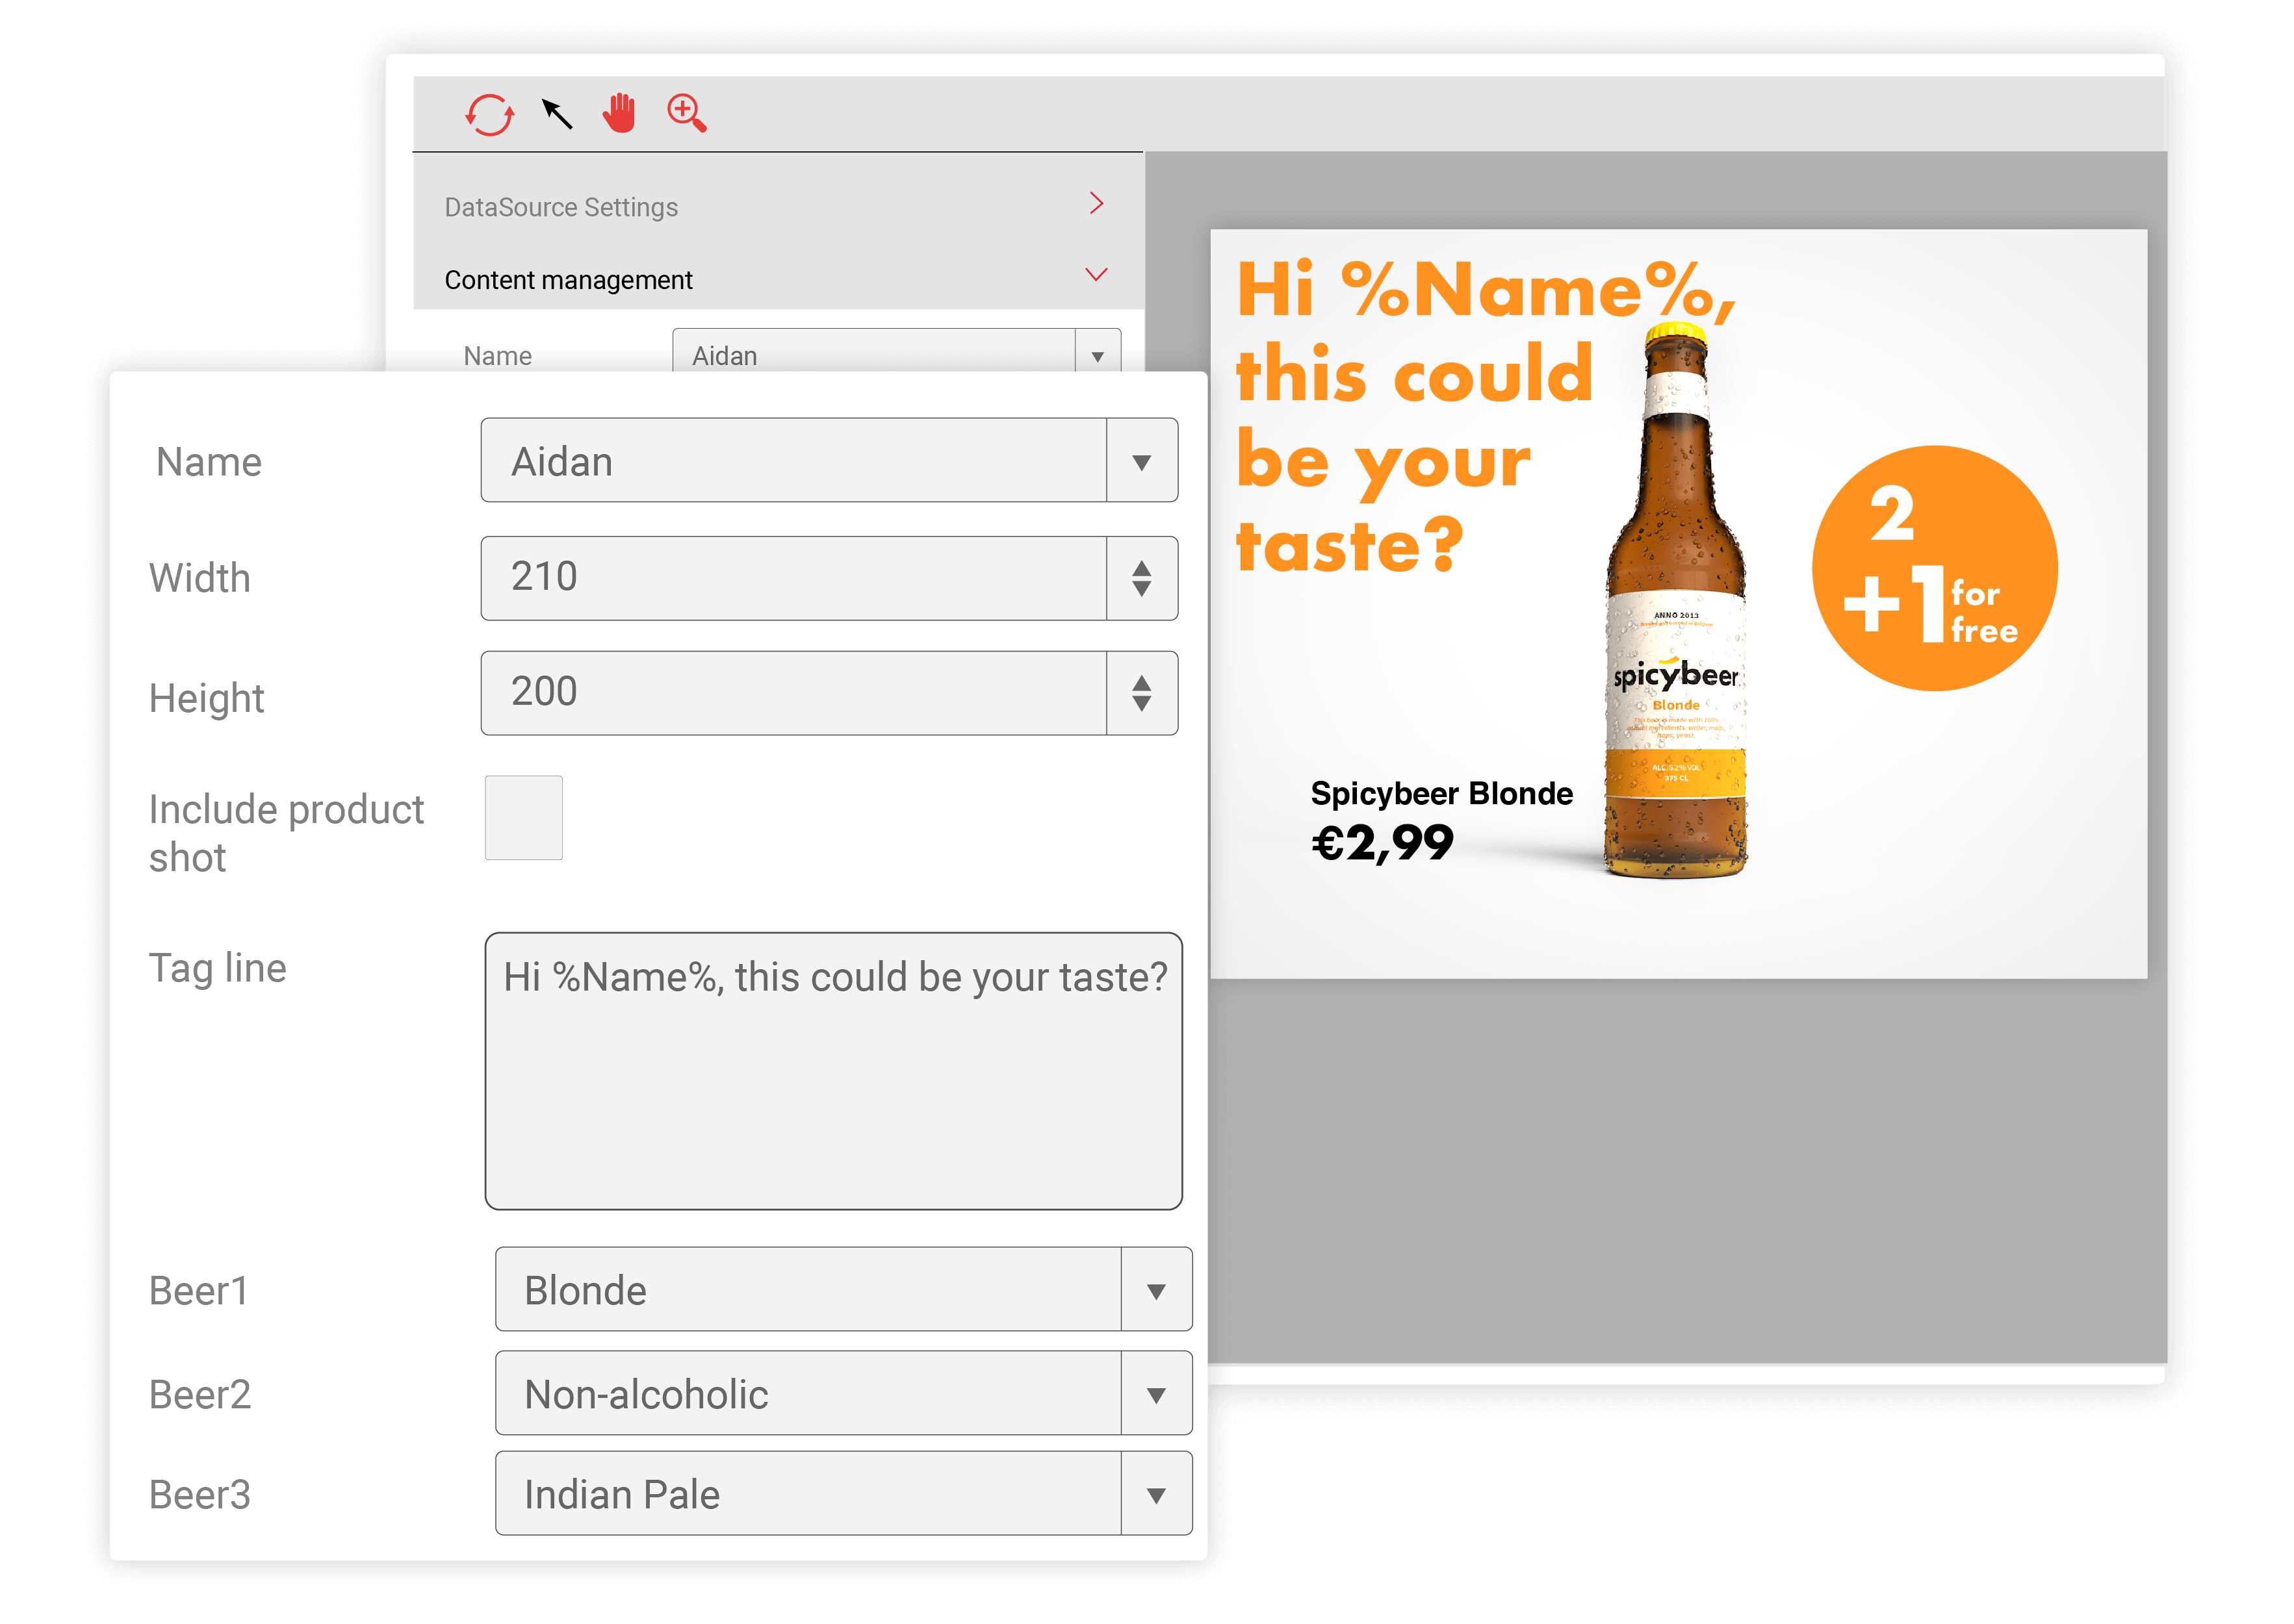Increase the Height value with up arrow
The image size is (2294, 1624).
(1142, 682)
